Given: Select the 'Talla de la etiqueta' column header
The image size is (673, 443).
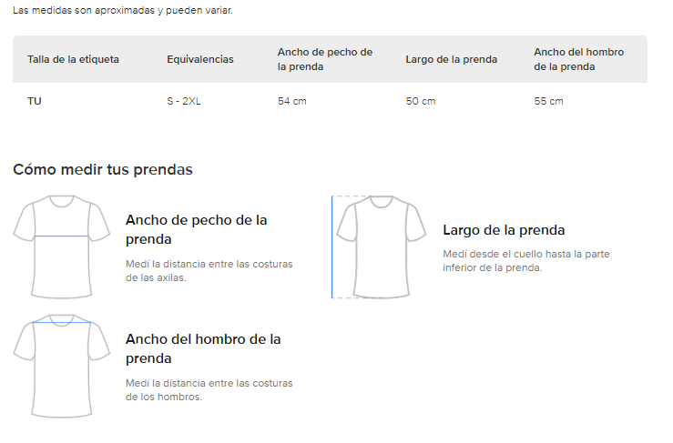Looking at the screenshot, I should point(73,59).
